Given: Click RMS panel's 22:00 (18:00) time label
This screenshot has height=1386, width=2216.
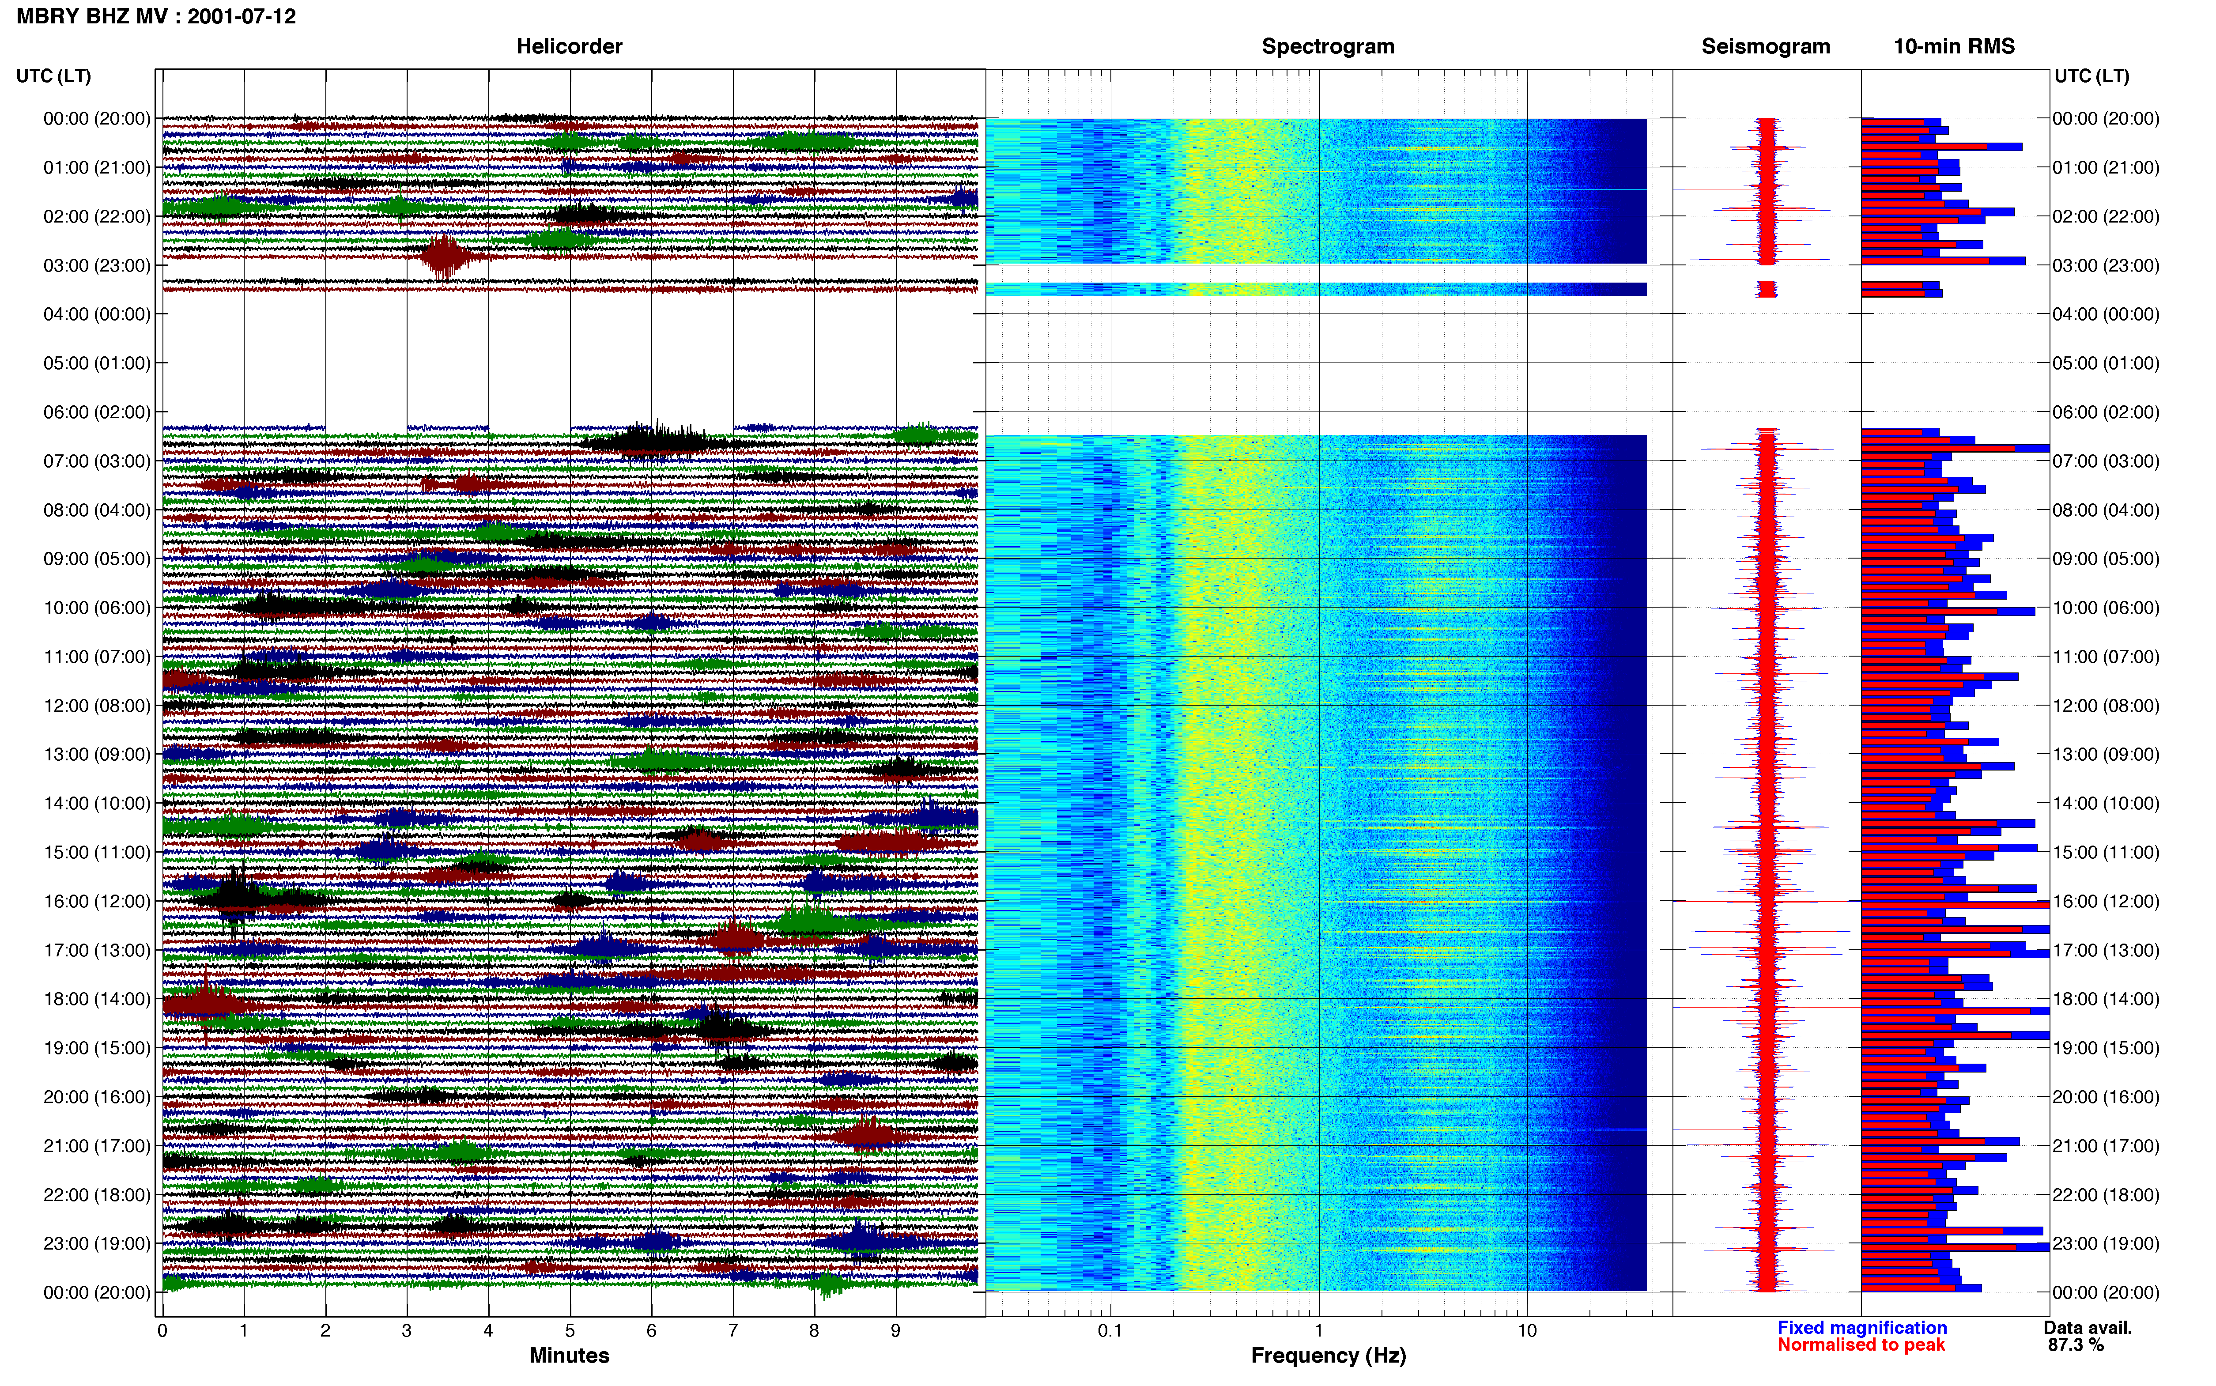Looking at the screenshot, I should click(x=2106, y=1195).
